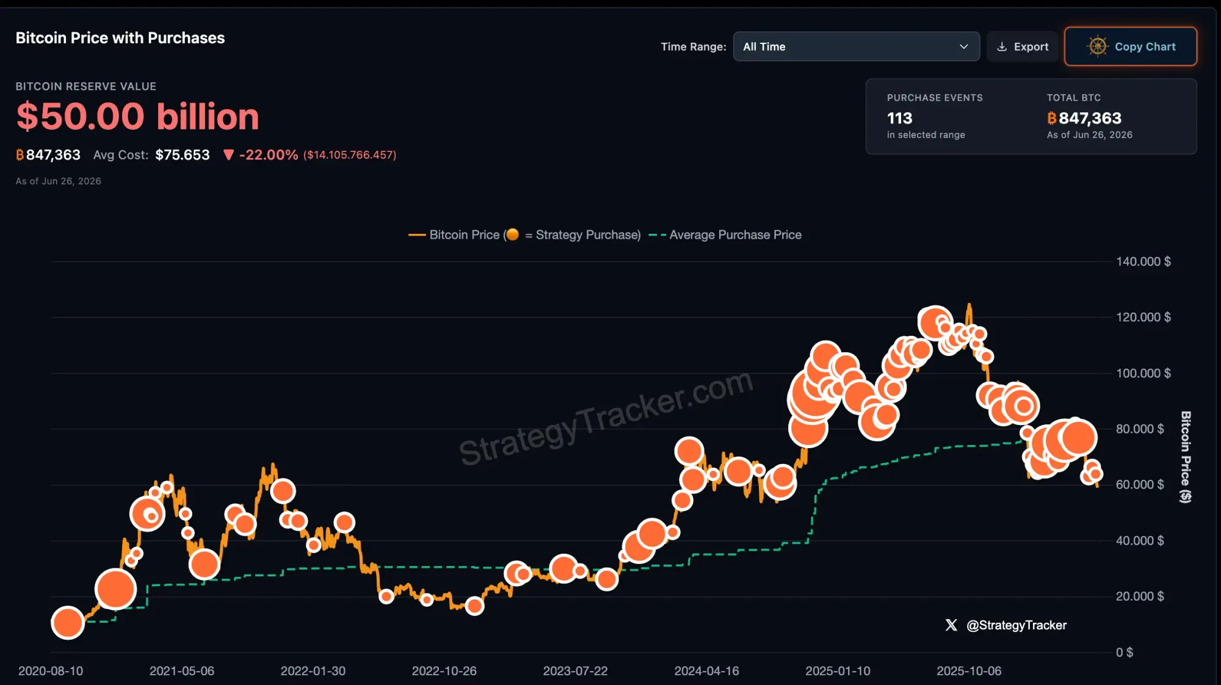Screen dimensions: 1221x685
Task: Click the Bitcoin Price with Purchases title
Action: (x=120, y=38)
